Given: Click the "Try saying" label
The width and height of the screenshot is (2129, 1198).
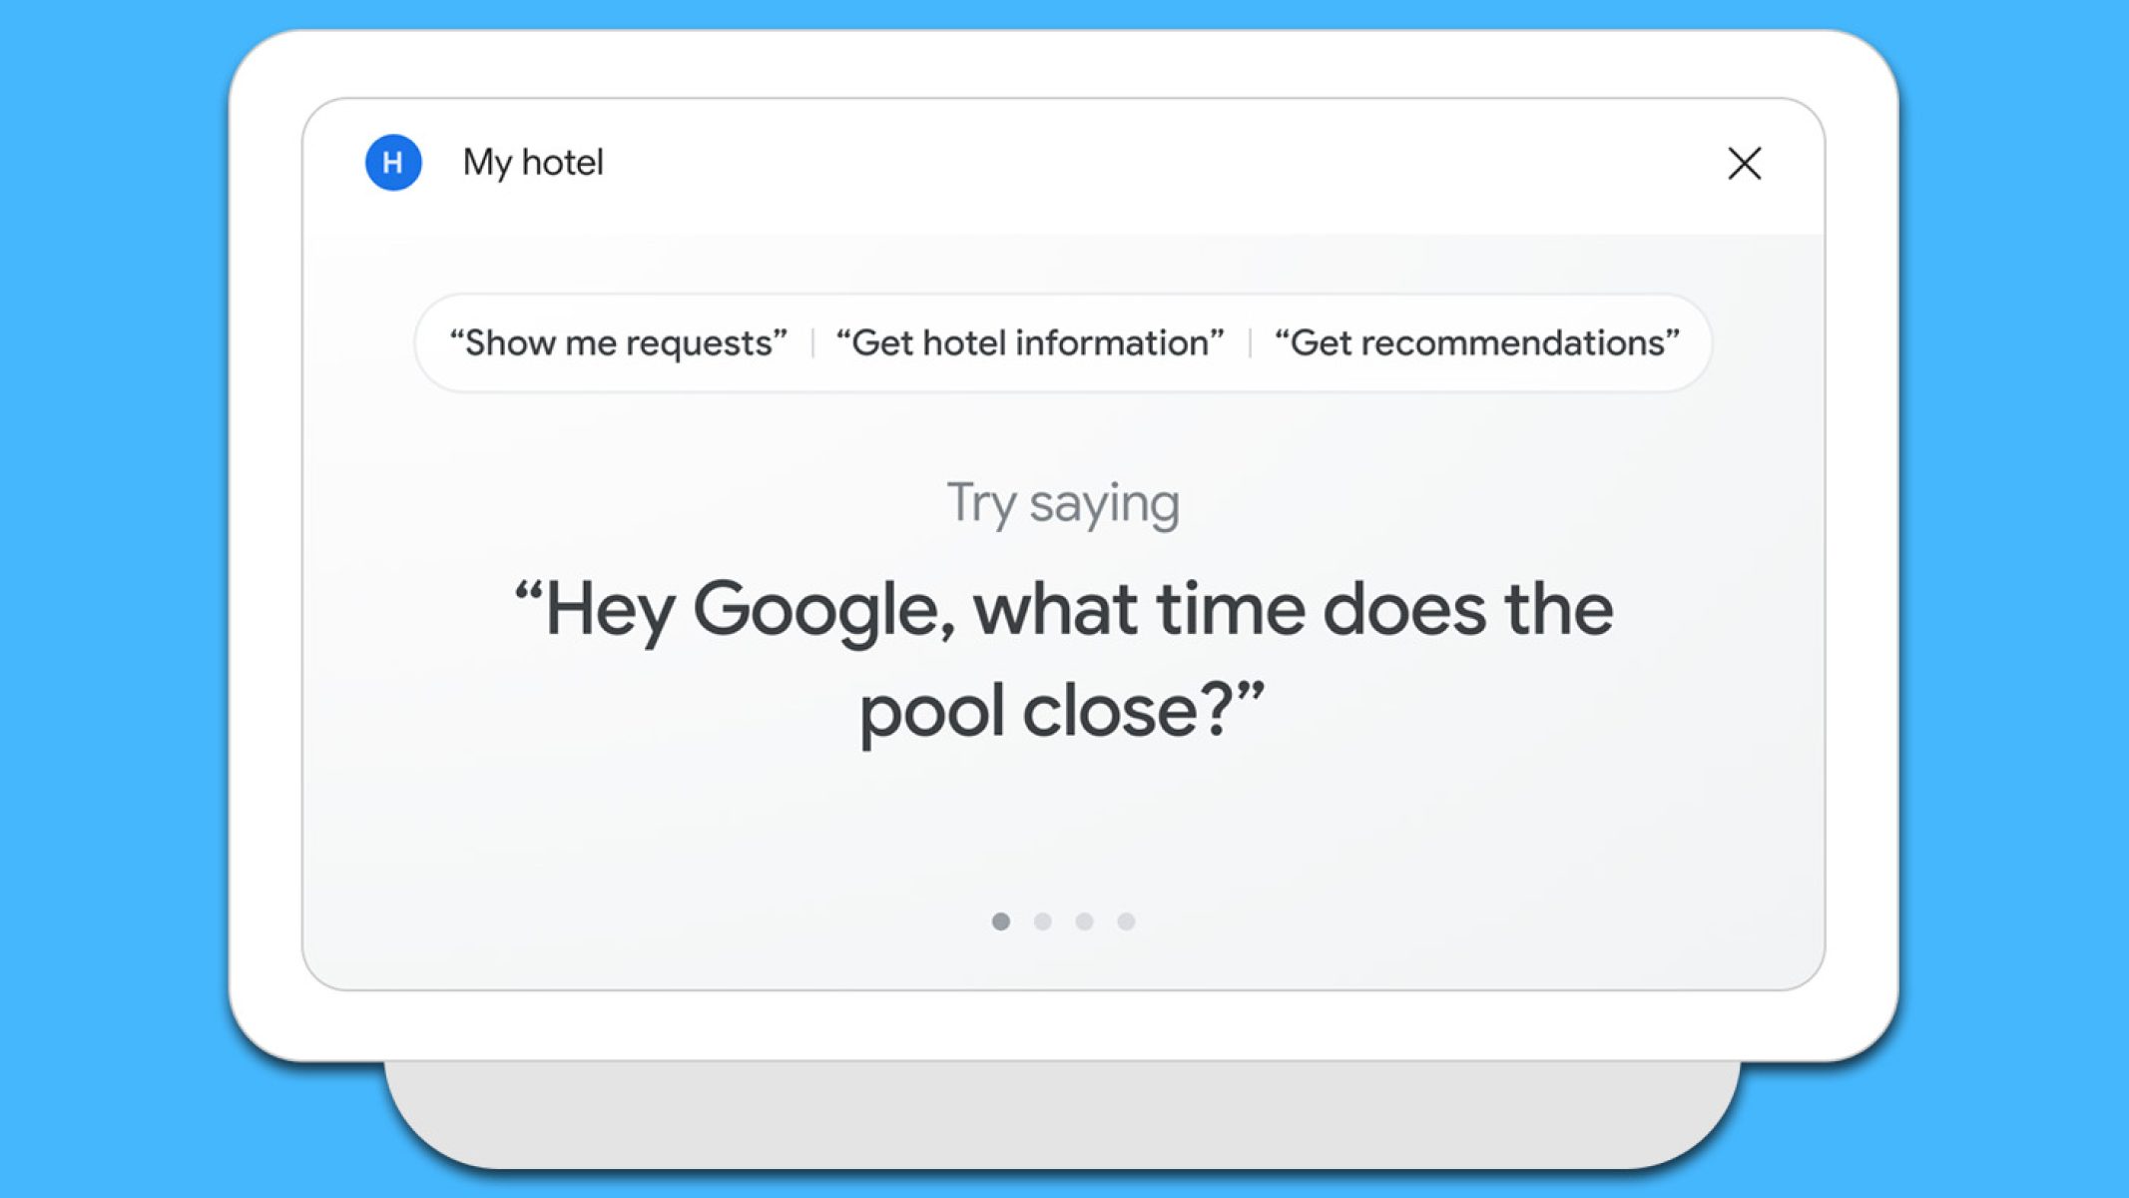Looking at the screenshot, I should [x=1063, y=503].
